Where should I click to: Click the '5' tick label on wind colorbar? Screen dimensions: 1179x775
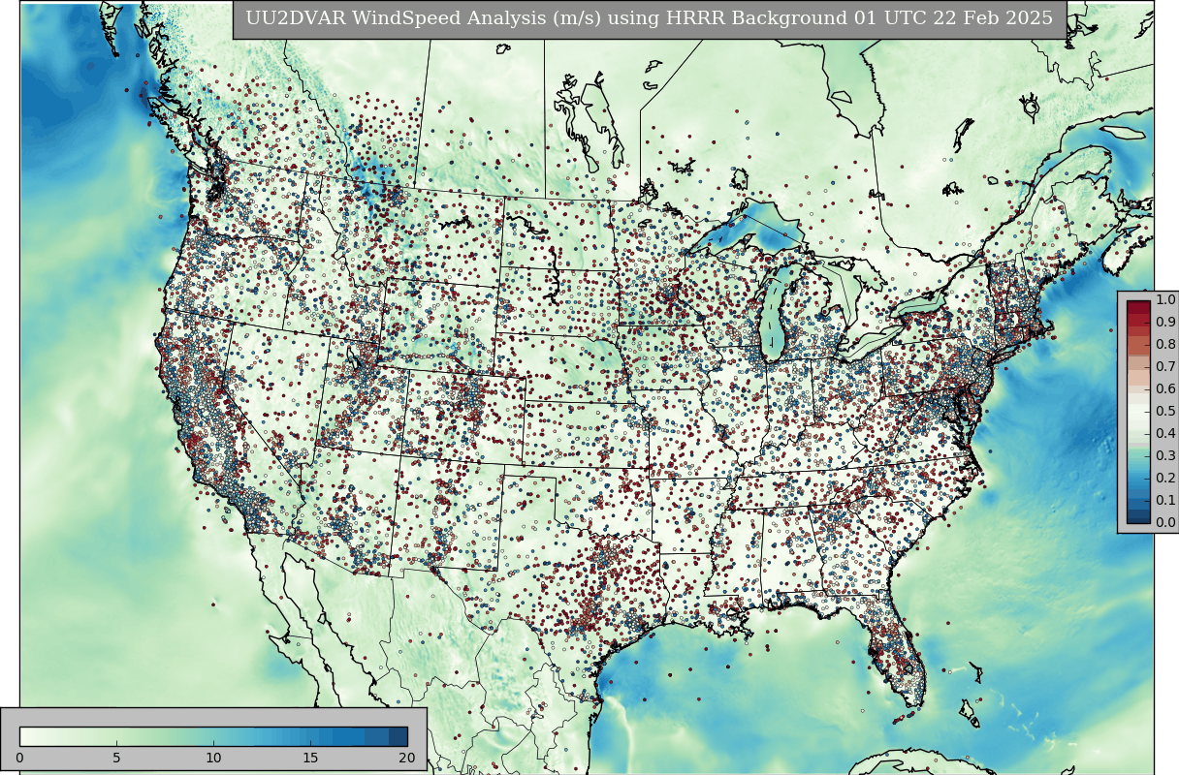point(116,758)
